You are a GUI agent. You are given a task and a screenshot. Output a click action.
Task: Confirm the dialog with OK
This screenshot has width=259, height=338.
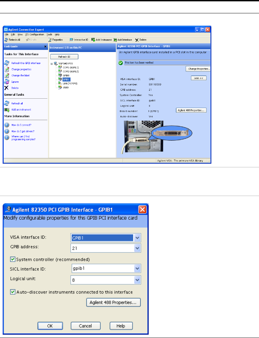[50, 326]
